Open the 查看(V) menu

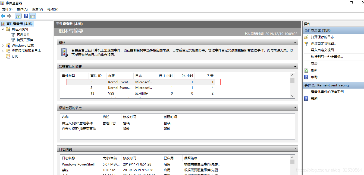[x=37, y=9]
